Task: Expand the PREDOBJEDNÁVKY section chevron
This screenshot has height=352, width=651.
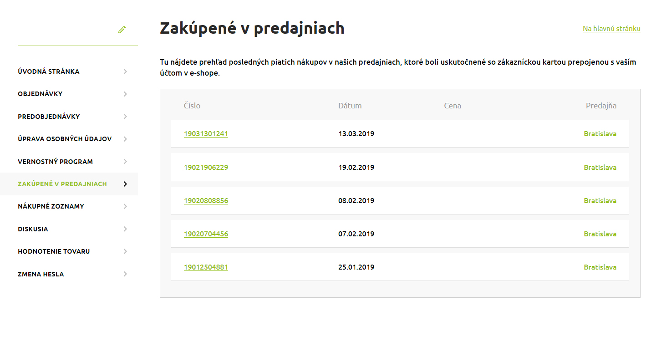Action: 125,117
